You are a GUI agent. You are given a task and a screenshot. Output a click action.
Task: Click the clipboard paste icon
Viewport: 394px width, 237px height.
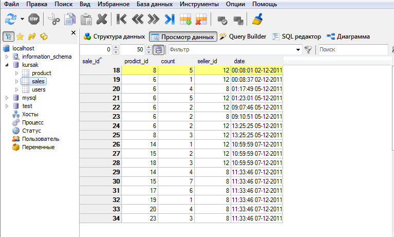click(x=86, y=19)
